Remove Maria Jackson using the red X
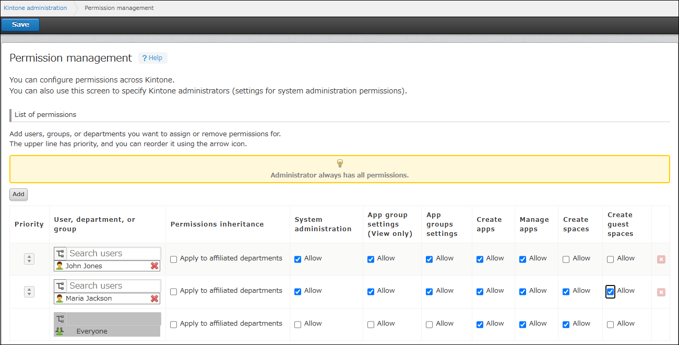The height and width of the screenshot is (345, 679). (x=154, y=298)
